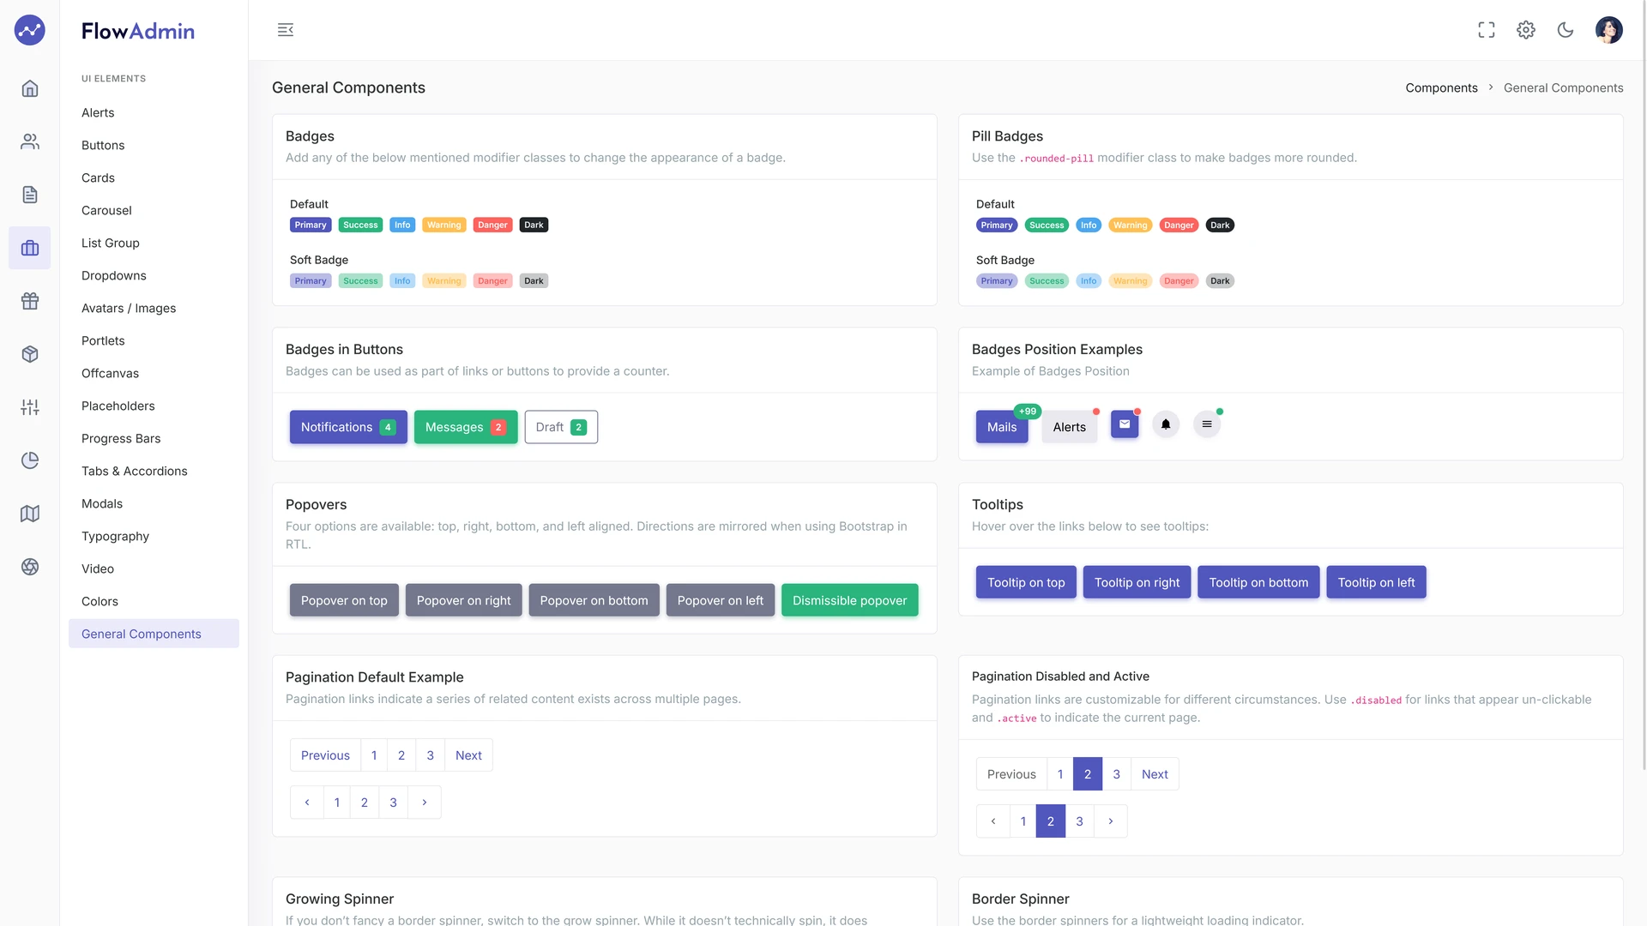Collapse sidebar with the menu toggle icon
1647x926 pixels.
click(286, 30)
